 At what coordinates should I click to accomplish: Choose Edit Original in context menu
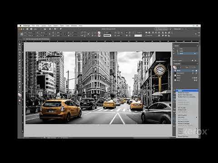[187, 115]
